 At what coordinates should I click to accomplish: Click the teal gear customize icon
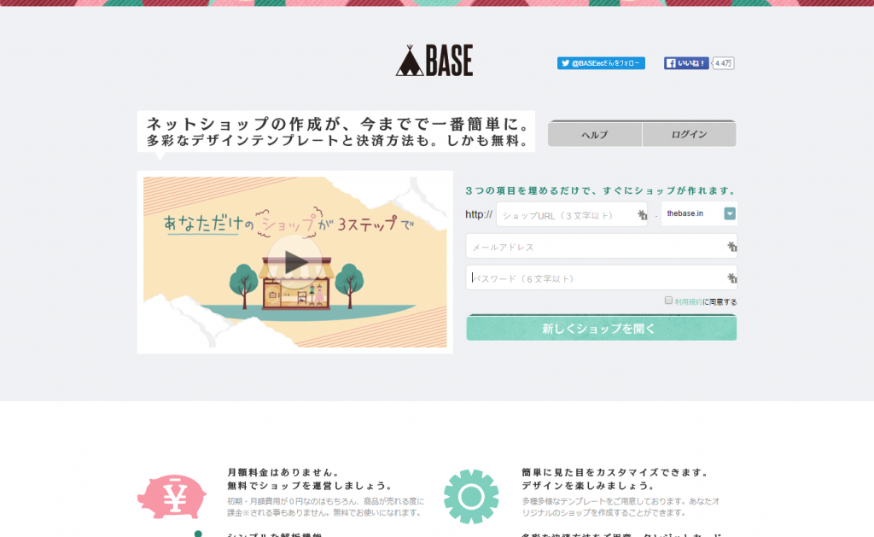click(471, 496)
